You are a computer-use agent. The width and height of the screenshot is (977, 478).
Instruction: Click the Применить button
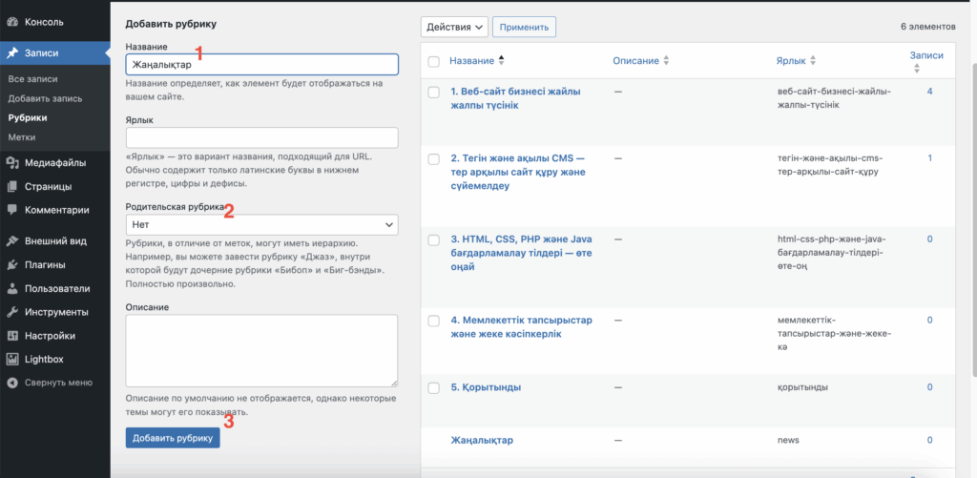click(x=525, y=28)
